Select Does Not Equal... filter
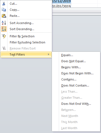Viewport: 101px width, 133px height. (x=73, y=61)
